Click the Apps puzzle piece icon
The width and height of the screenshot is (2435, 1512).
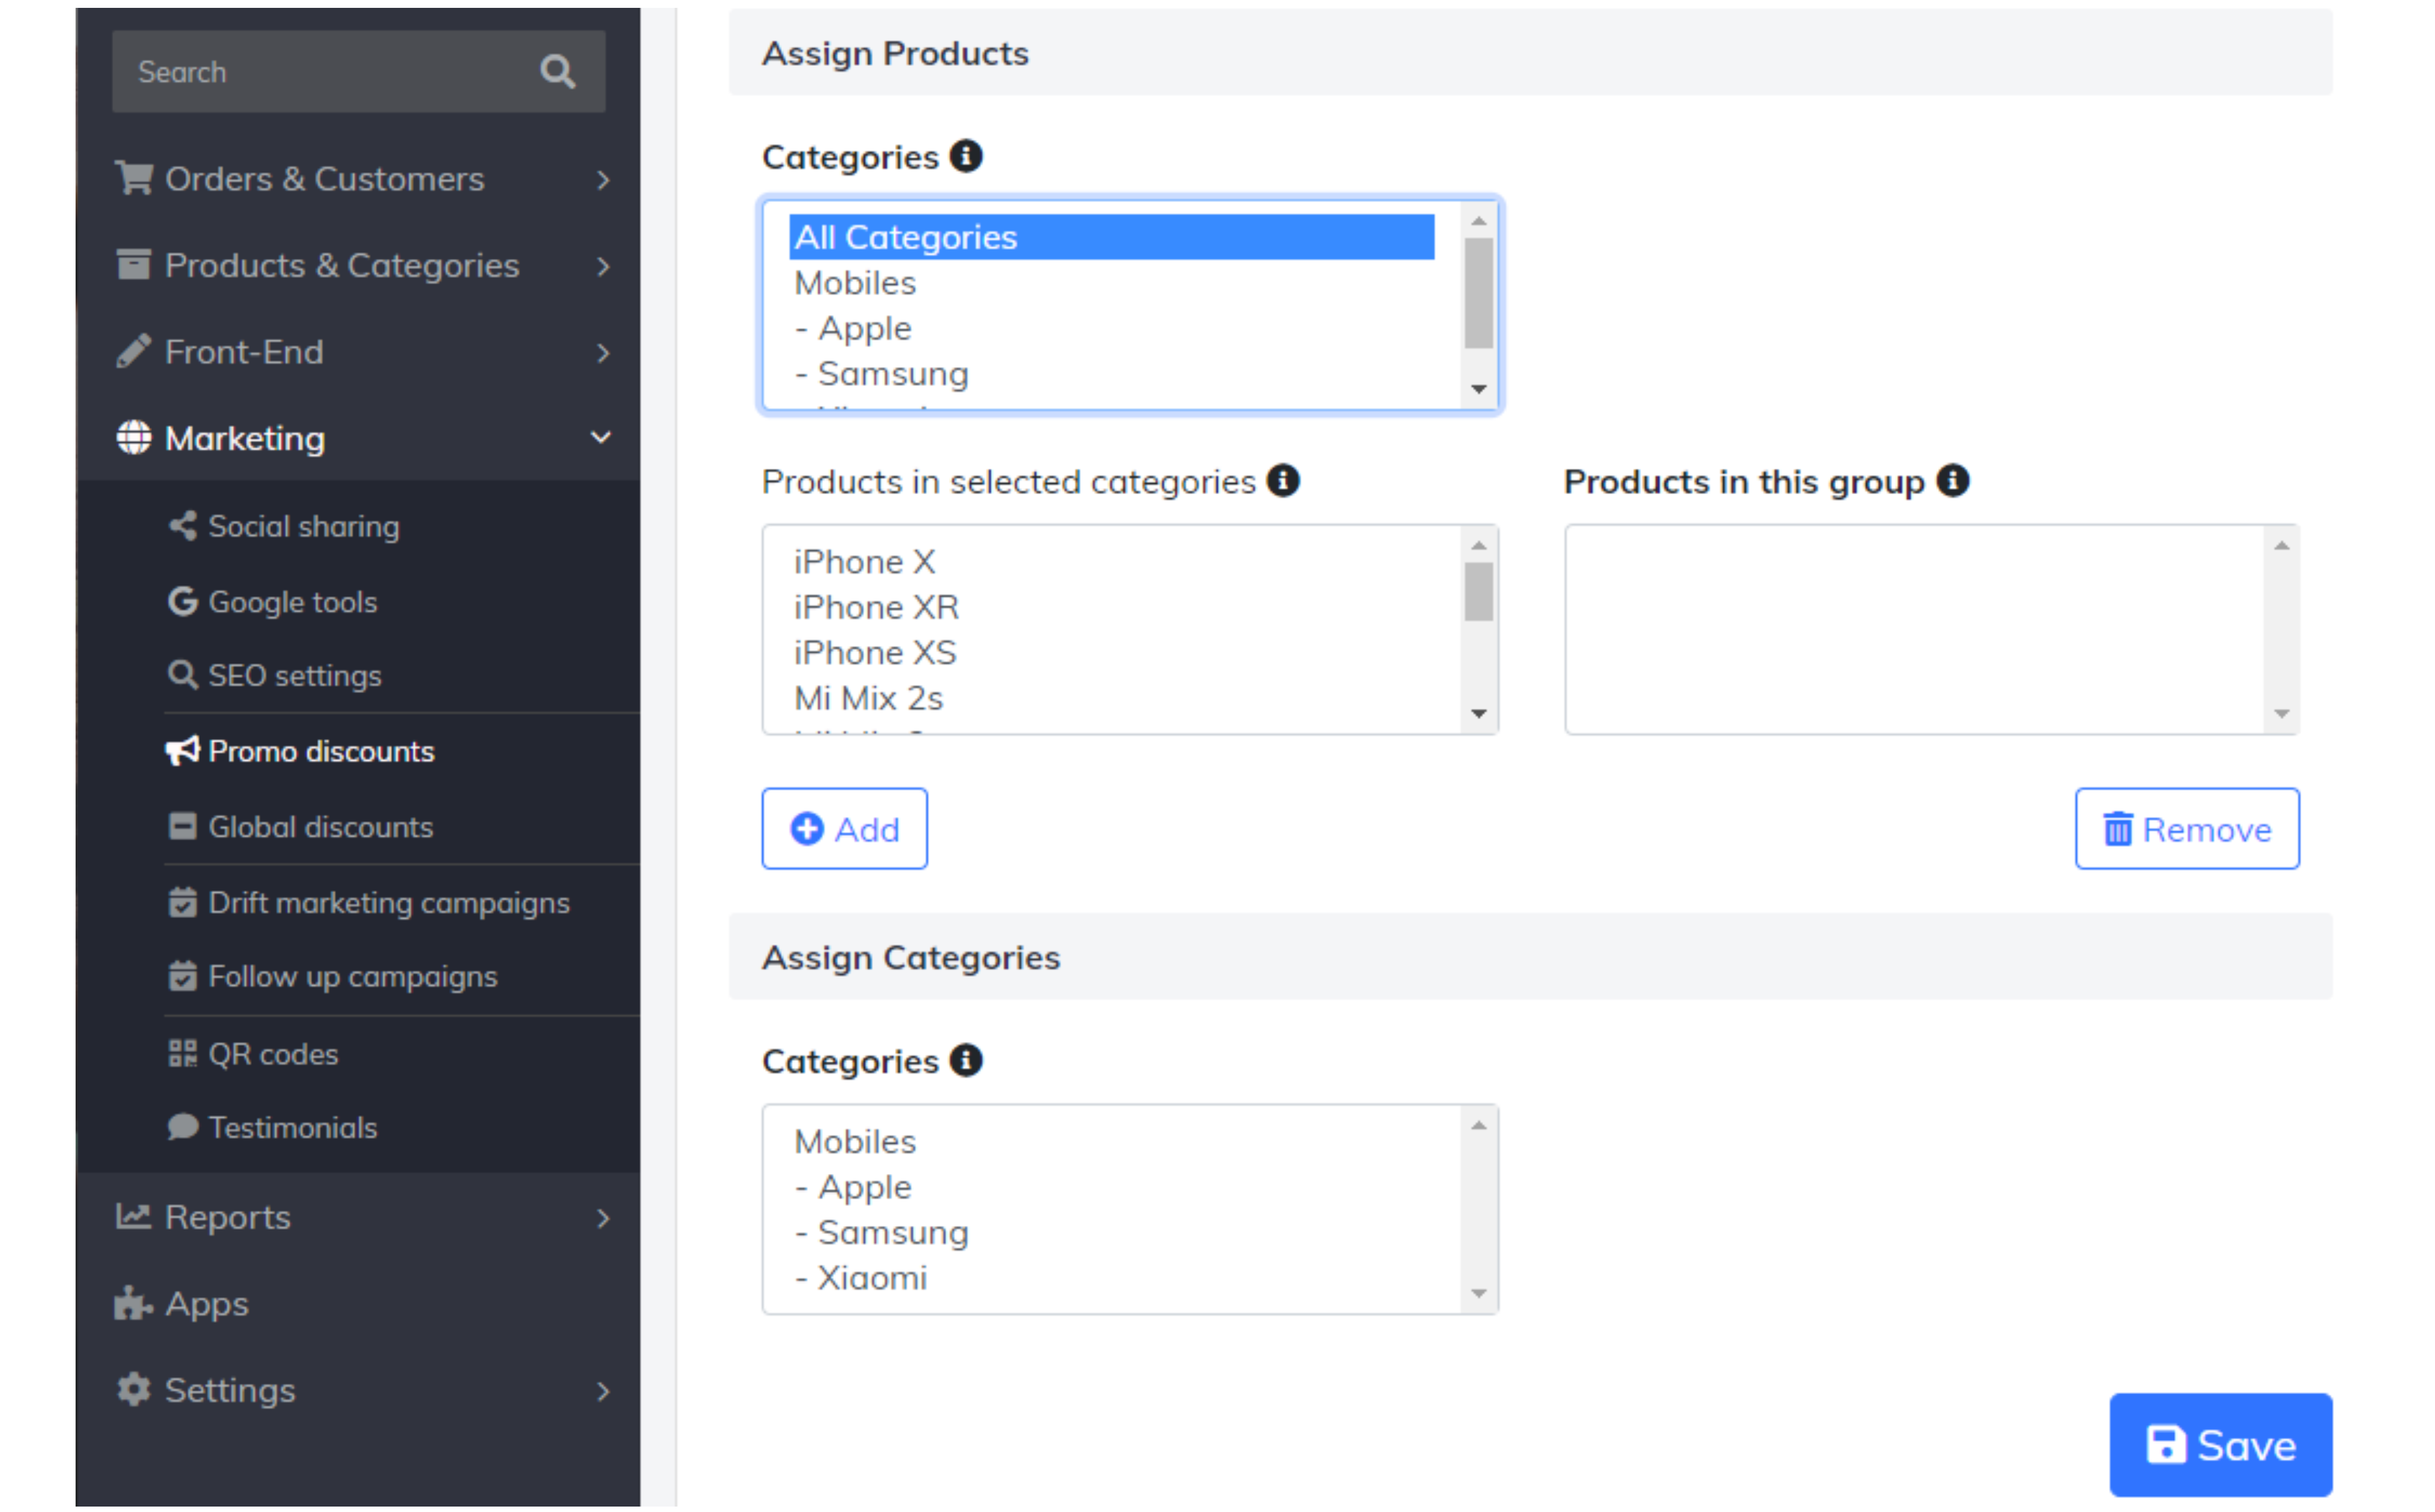click(x=132, y=1303)
